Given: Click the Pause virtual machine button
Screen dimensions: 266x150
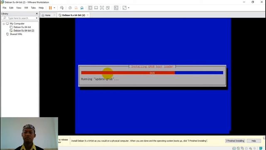Looking at the screenshot, I should coord(50,8).
